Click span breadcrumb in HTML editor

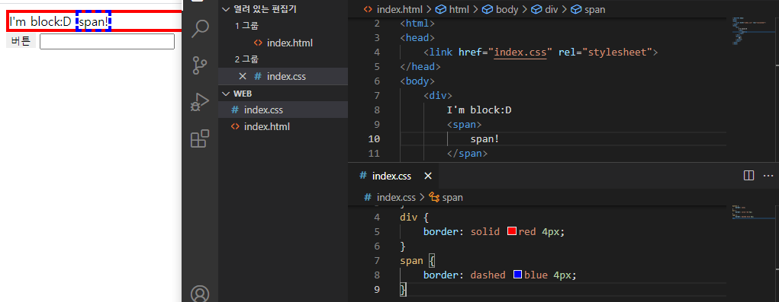coord(587,9)
